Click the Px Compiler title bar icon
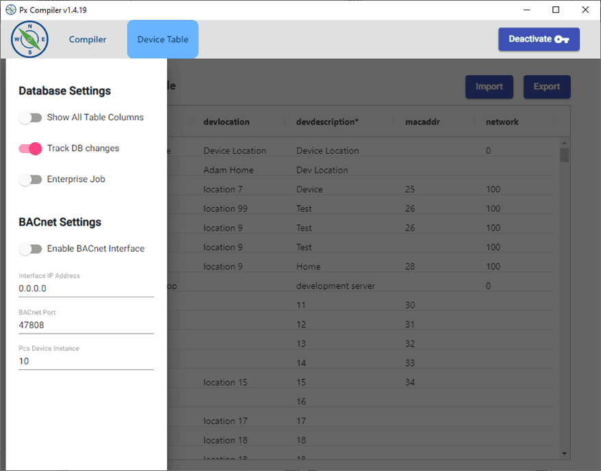 (x=10, y=10)
